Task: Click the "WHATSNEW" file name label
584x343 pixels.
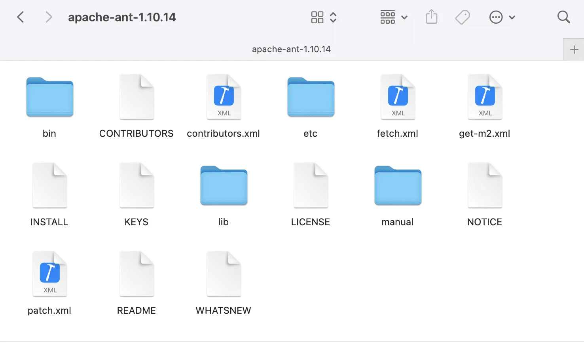Action: pyautogui.click(x=224, y=311)
